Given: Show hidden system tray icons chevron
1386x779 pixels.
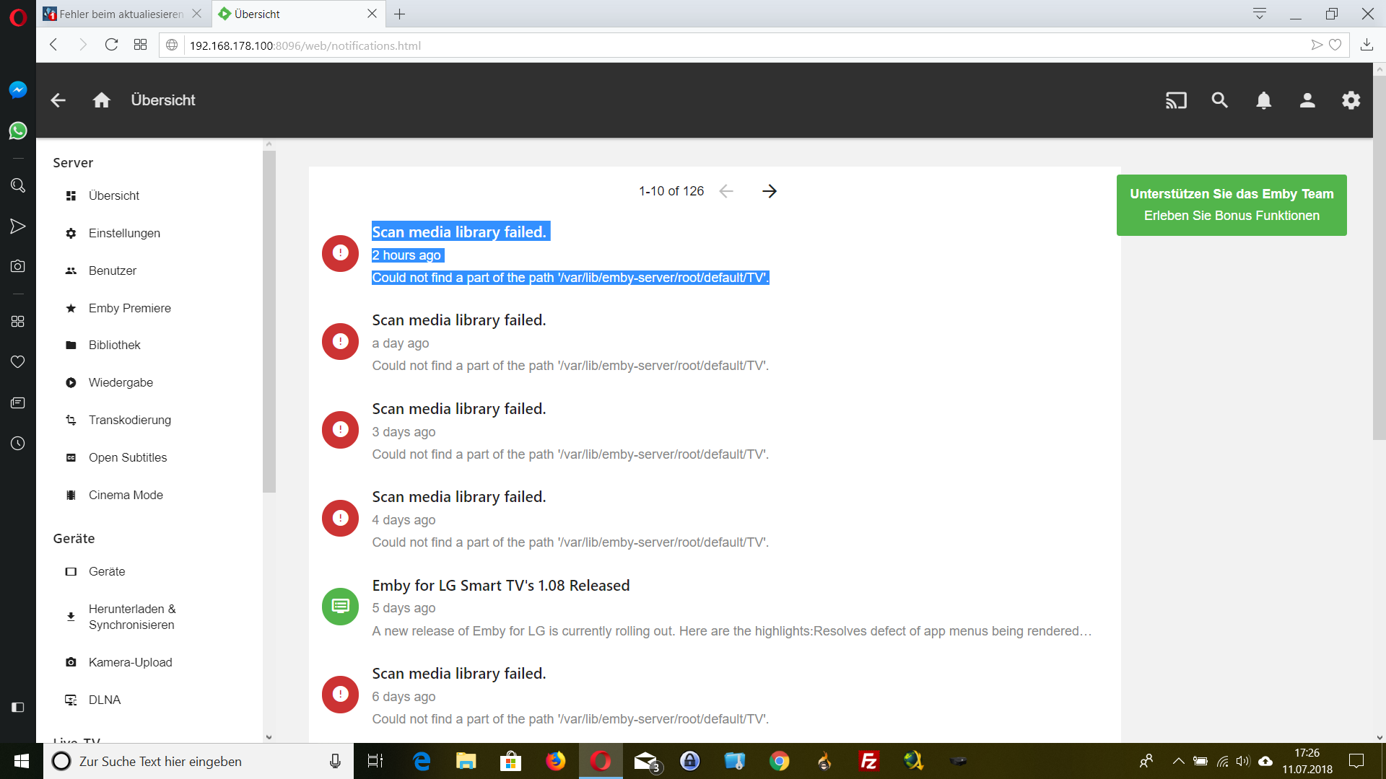Looking at the screenshot, I should coord(1178,761).
